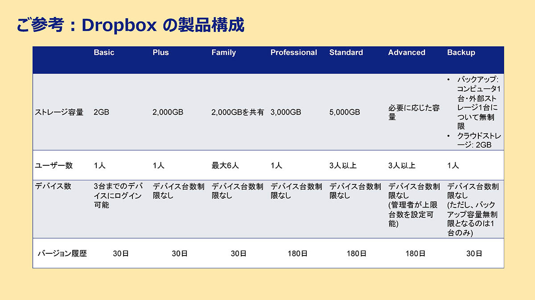Select the 'Backup' column header

click(x=461, y=52)
